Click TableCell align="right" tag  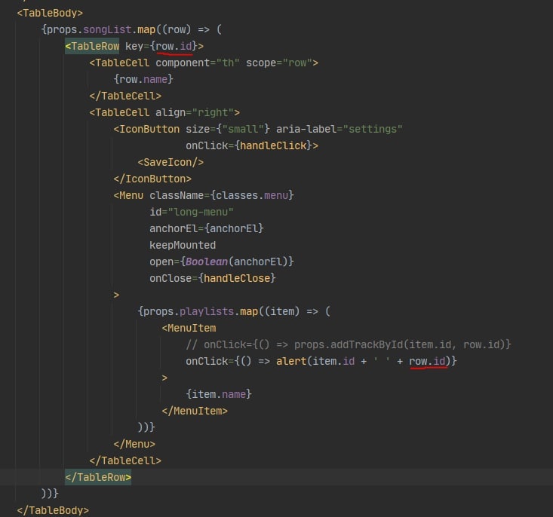pos(164,113)
